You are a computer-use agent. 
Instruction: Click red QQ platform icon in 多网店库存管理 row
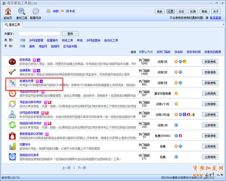(188, 114)
